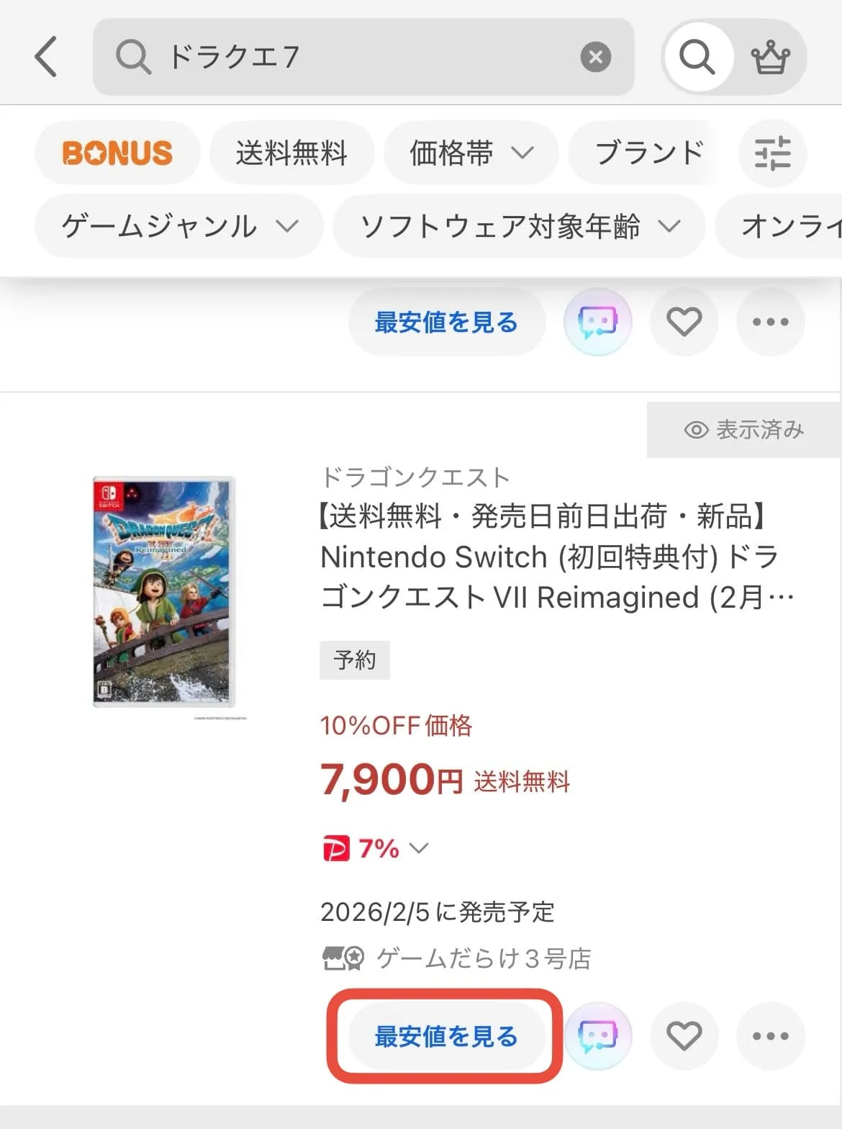This screenshot has width=842, height=1129.
Task: Expand the PayPay 7% details chevron
Action: pos(419,848)
